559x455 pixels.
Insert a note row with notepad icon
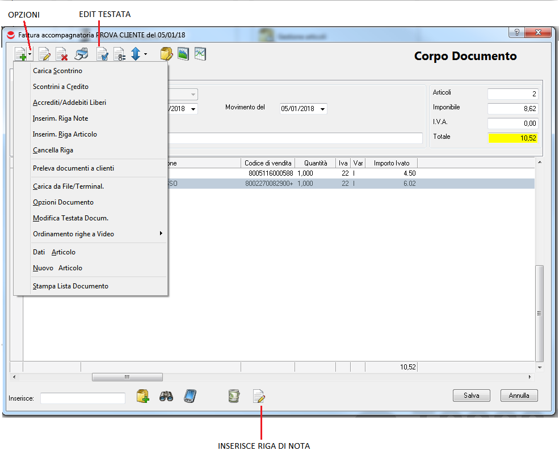click(x=259, y=397)
